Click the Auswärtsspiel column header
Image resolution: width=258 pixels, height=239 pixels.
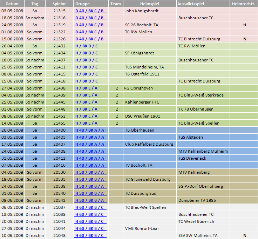coord(203,4)
